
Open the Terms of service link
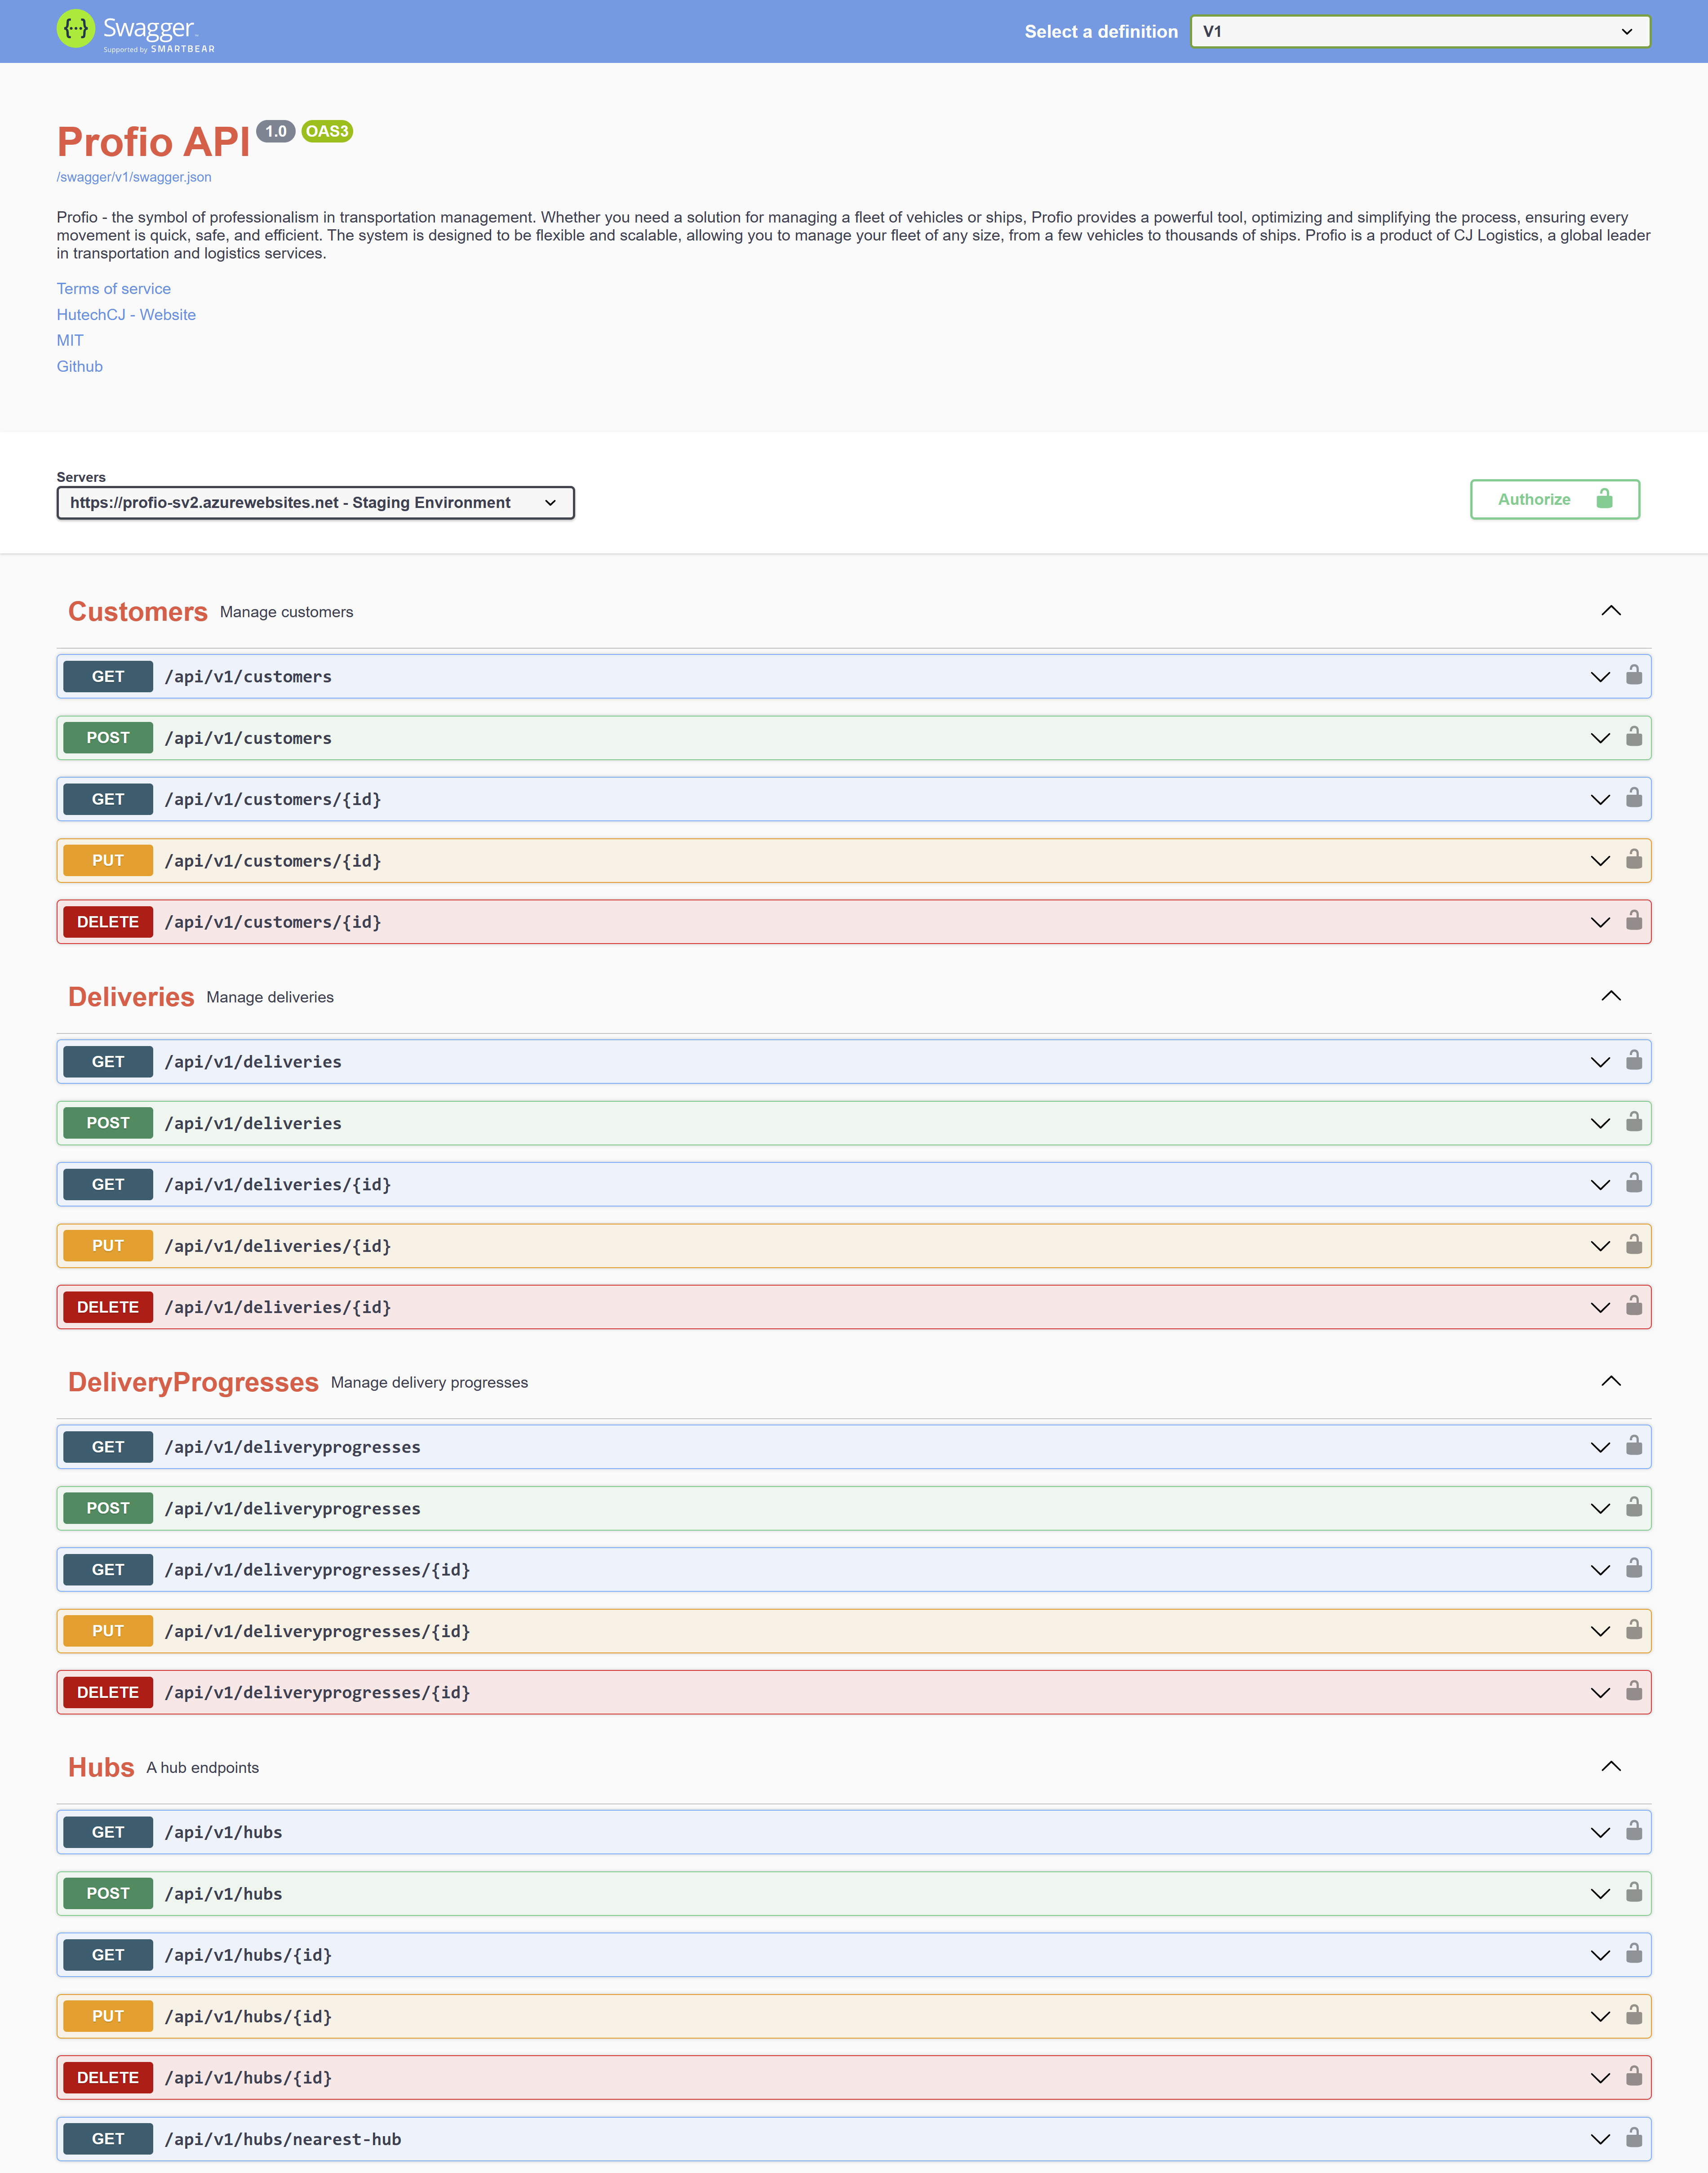click(x=113, y=288)
